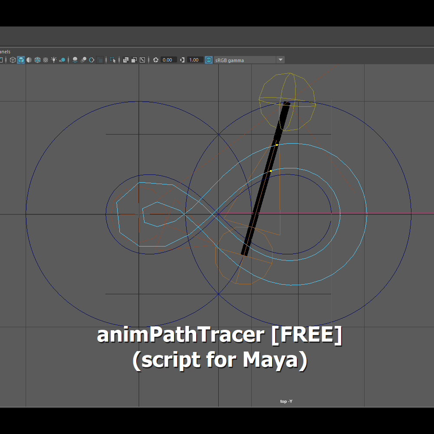Click the gamma contrast icon
This screenshot has width=434, height=434.
(182, 60)
